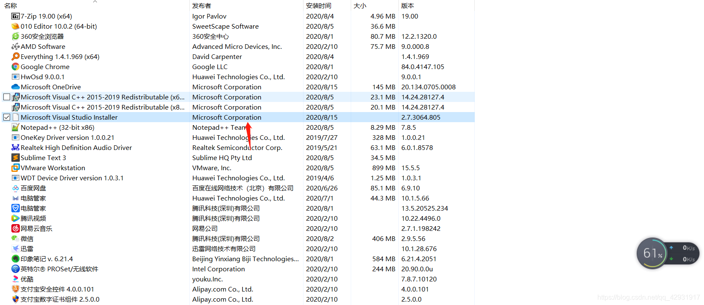
Task: Click the Notepad++ icon
Action: click(16, 127)
